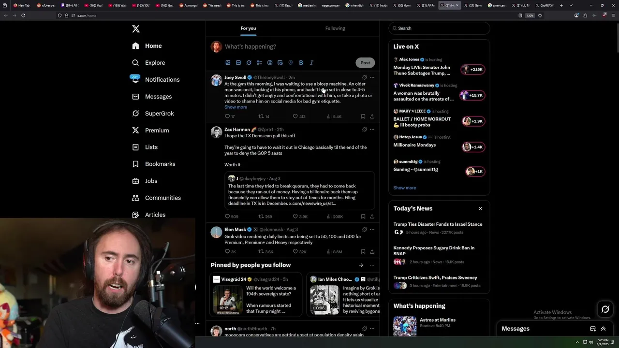Open more options on Joey Swoll's post
The height and width of the screenshot is (348, 619).
[x=372, y=77]
